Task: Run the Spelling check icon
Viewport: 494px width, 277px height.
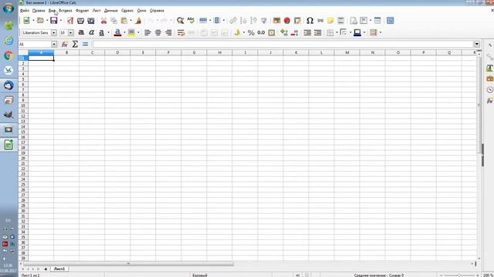Action: coord(191,21)
